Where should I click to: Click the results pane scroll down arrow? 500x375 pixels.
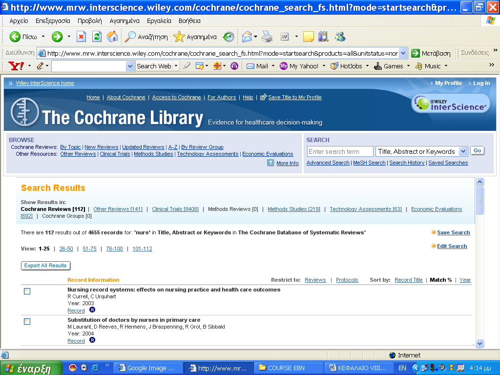[479, 343]
